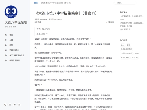Click the 更新于 2023/08/10 date text

55,20
